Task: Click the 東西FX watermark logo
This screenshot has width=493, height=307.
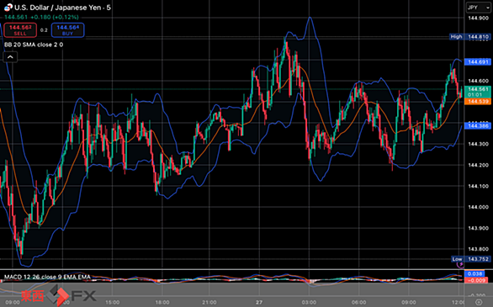Action: pyautogui.click(x=59, y=295)
